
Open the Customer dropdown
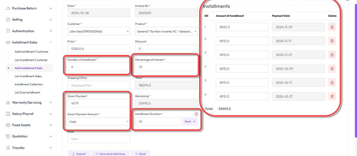99,31
